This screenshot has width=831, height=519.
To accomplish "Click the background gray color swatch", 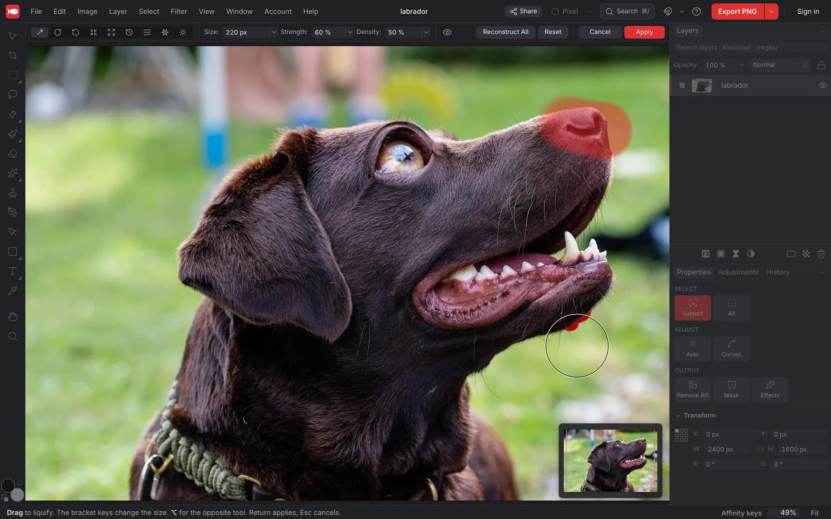I will click(x=17, y=494).
